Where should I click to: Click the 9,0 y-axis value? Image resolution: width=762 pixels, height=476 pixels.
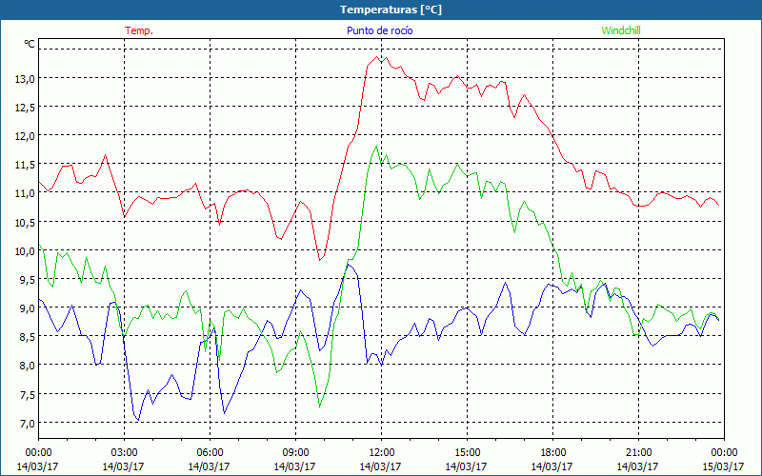(28, 308)
